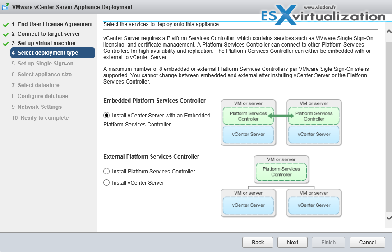
Task: Click checkmark beside End User License Agreement
Action: click(6, 25)
